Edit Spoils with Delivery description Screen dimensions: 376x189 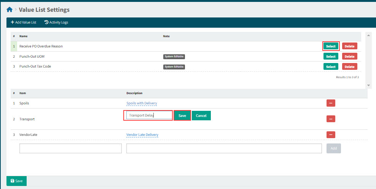click(142, 103)
